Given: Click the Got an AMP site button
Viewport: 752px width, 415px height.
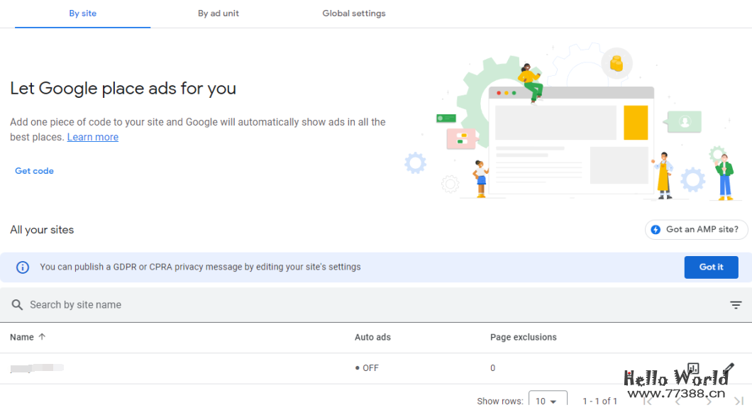Looking at the screenshot, I should 696,229.
